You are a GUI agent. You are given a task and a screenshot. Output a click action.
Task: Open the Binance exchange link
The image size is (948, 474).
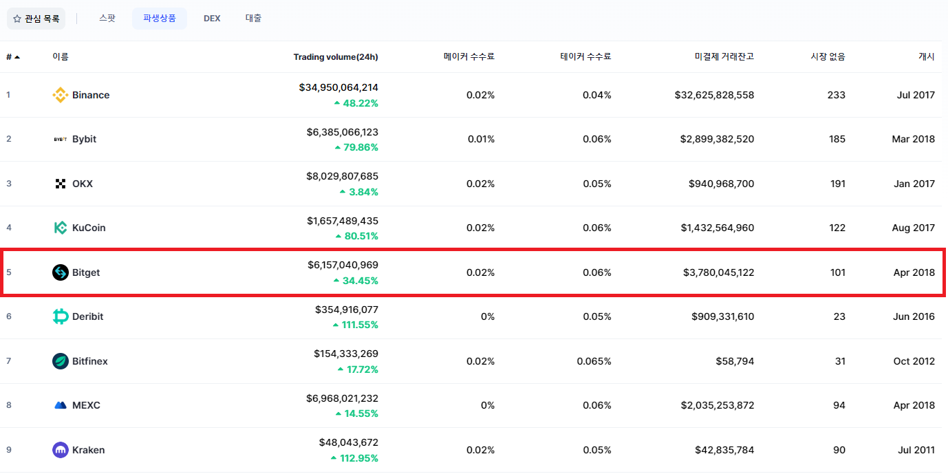91,95
